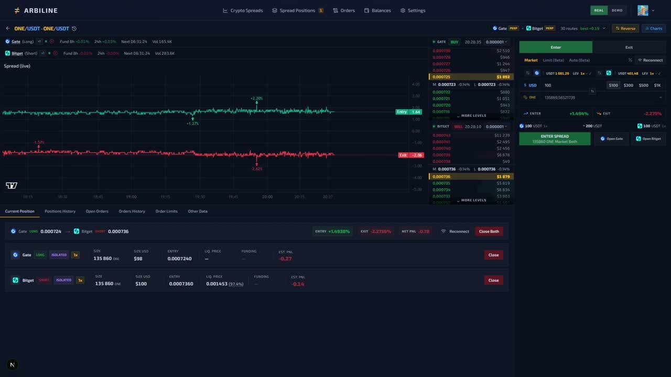Swap the Bitget account selector icon
The image size is (671, 377).
(x=599, y=73)
